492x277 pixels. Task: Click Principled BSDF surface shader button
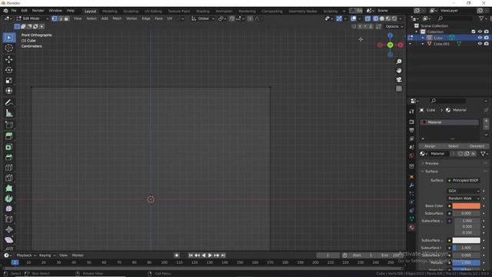[x=463, y=181]
